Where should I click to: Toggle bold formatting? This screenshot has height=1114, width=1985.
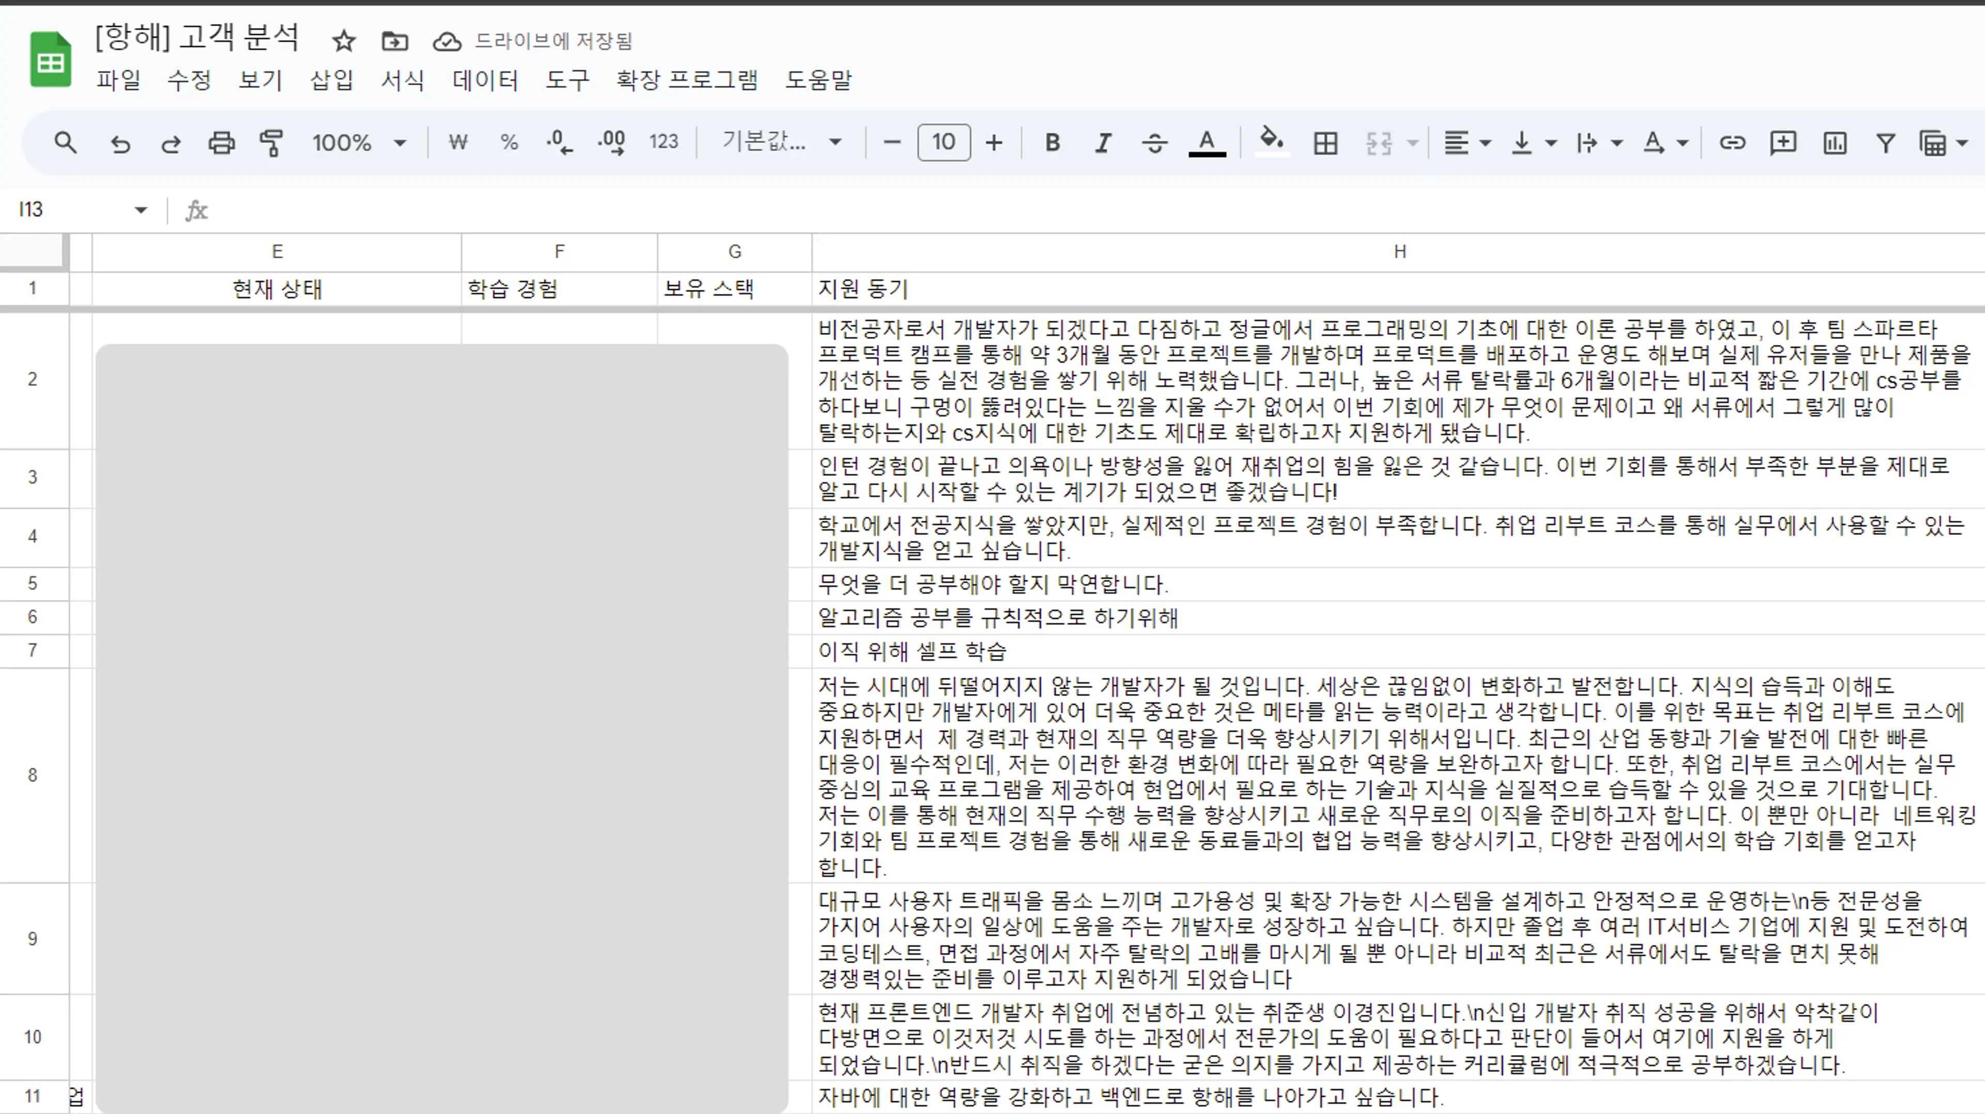1052,143
